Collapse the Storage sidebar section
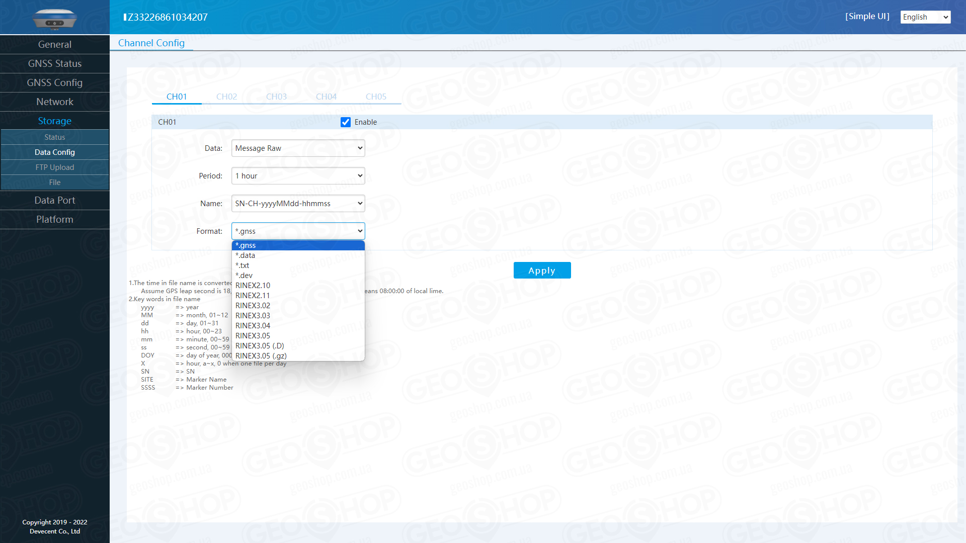 coord(55,121)
